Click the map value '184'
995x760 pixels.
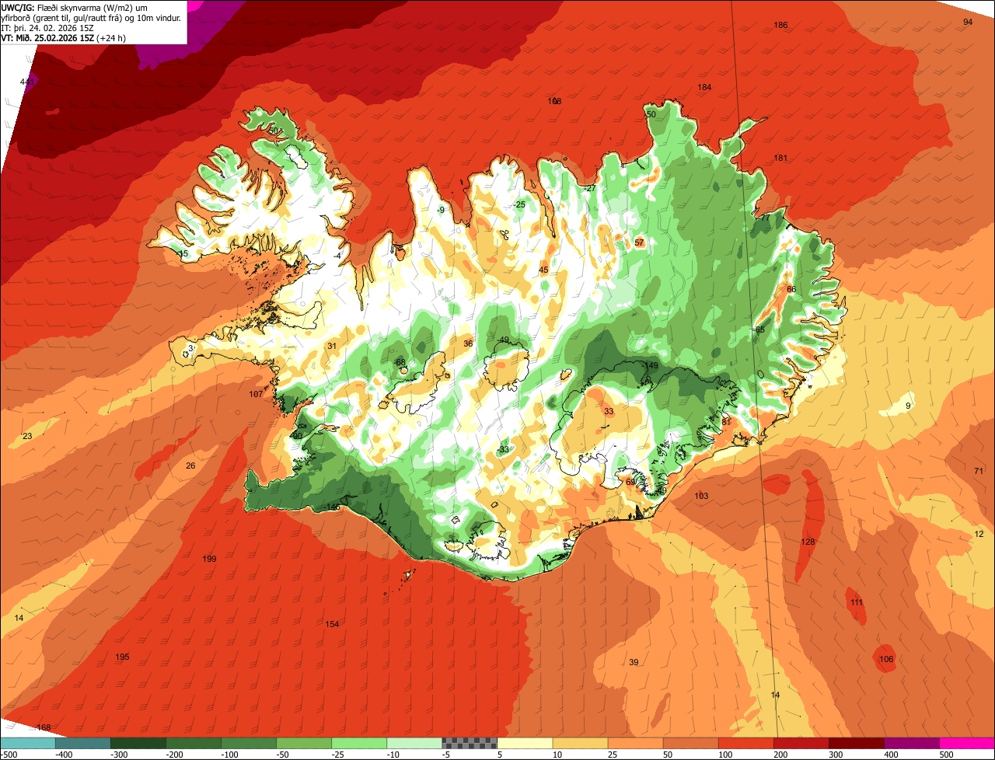[x=704, y=87]
